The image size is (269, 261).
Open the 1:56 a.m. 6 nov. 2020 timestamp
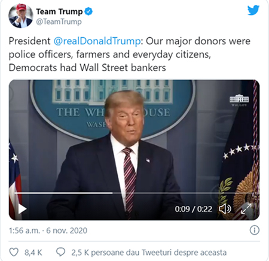48,230
